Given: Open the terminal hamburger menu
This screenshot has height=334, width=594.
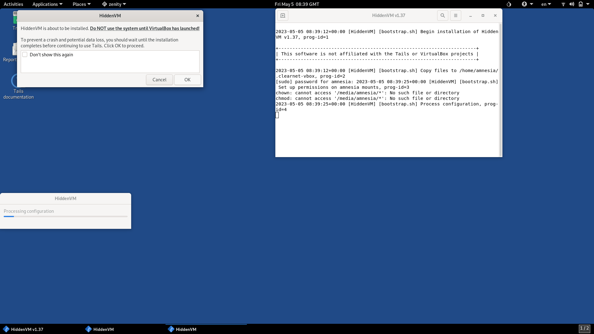Looking at the screenshot, I should click(455, 15).
